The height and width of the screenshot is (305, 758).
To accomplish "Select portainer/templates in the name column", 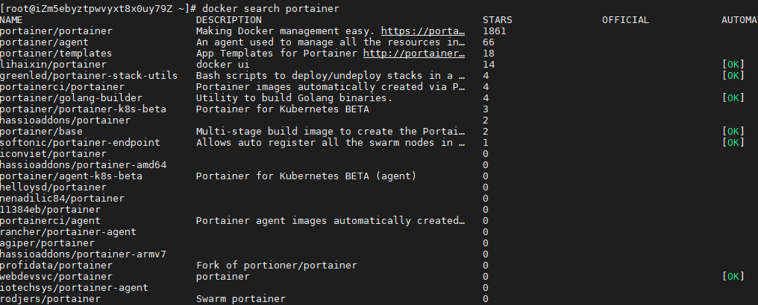I will (56, 54).
